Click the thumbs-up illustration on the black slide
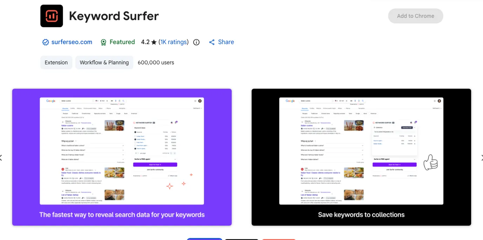This screenshot has height=240, width=483. pyautogui.click(x=430, y=163)
